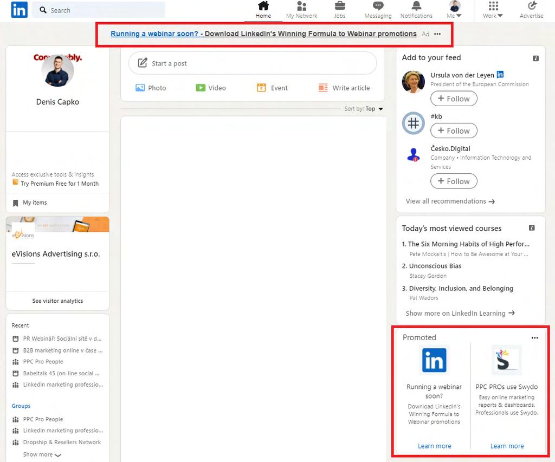The image size is (555, 462).
Task: Click the Event calendar icon
Action: tap(261, 88)
